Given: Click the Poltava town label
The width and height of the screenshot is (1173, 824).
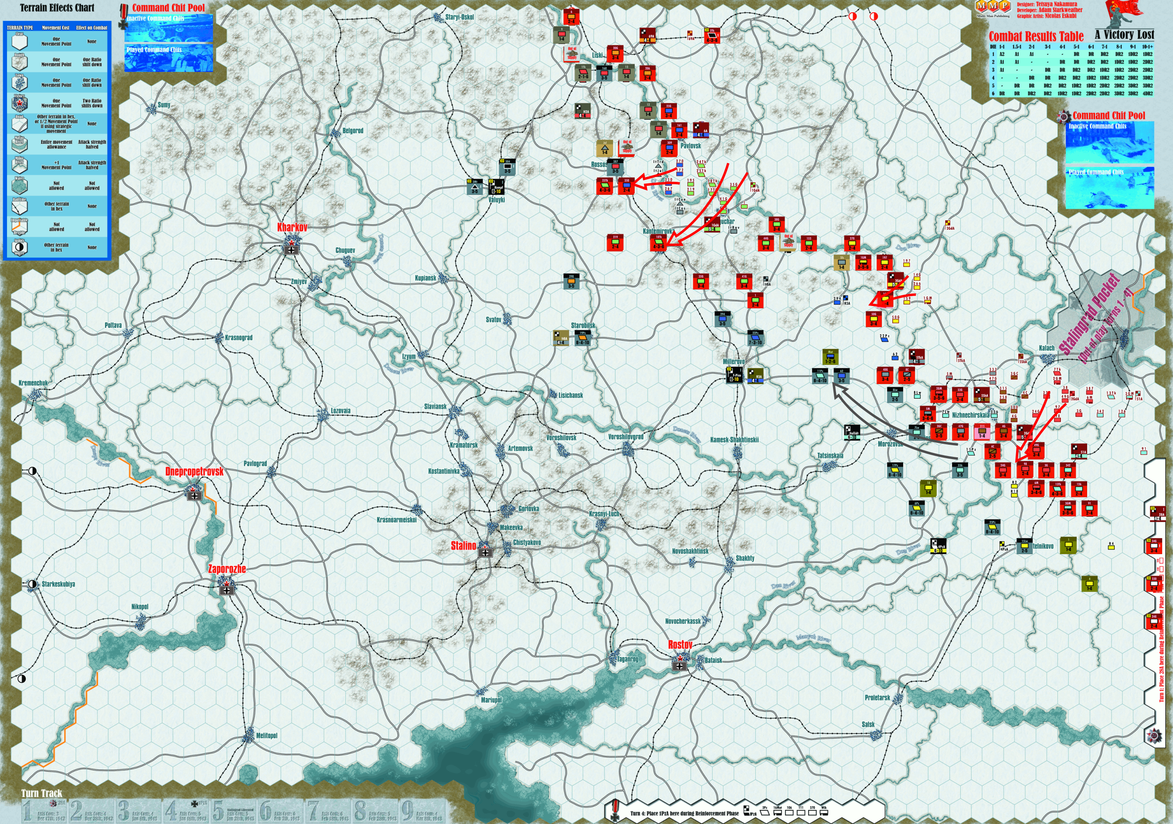Looking at the screenshot, I should 113,325.
